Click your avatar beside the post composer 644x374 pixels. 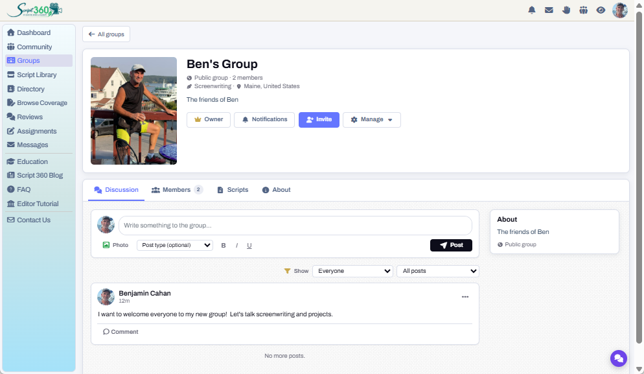coord(106,225)
